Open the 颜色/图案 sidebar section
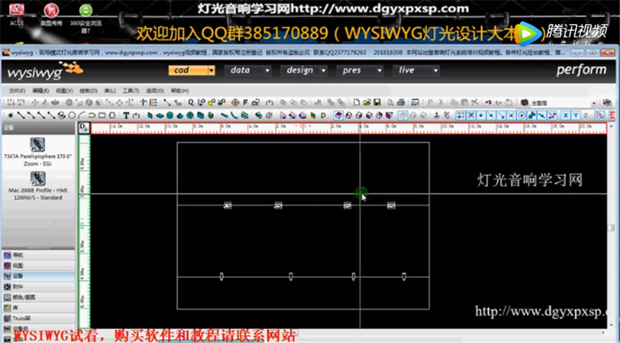Viewport: 620px width, 343px height. [38, 297]
